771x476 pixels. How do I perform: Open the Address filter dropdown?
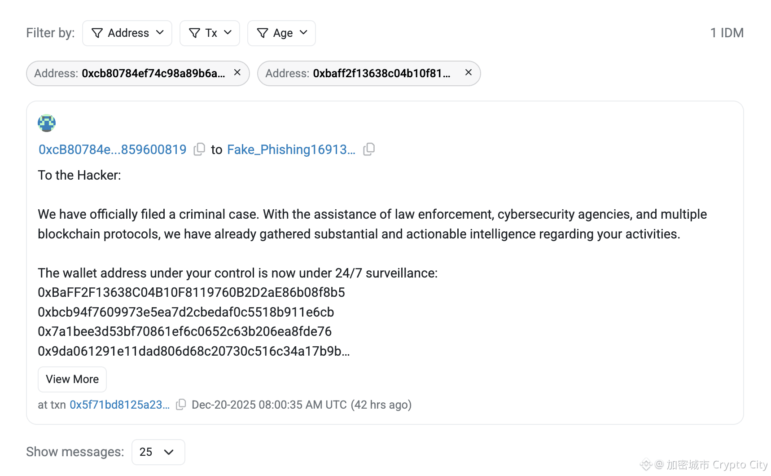[127, 33]
